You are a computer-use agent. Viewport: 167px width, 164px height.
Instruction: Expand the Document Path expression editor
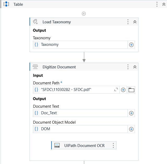coord(116,90)
